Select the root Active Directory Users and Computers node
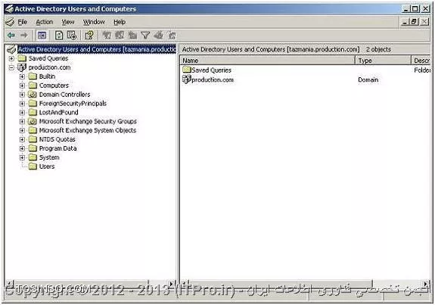 click(97, 49)
